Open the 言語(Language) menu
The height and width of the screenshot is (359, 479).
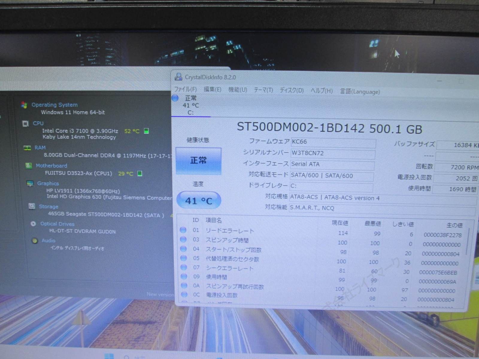coord(360,92)
